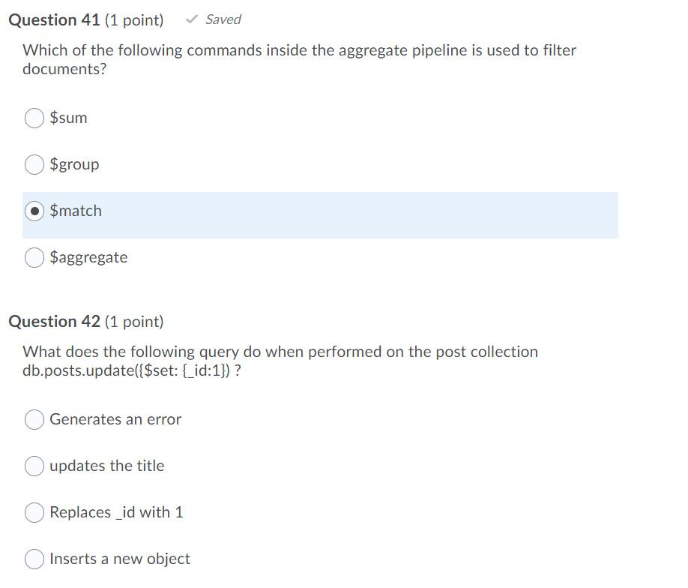This screenshot has width=688, height=588.
Task: Choose 'Generates an error' for Question 42
Action: tap(34, 419)
